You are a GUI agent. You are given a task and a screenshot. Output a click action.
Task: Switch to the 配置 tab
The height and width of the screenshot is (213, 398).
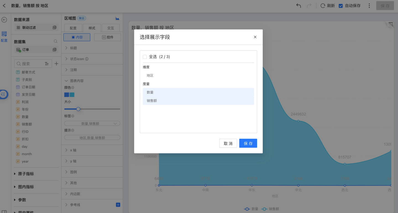pos(73,28)
